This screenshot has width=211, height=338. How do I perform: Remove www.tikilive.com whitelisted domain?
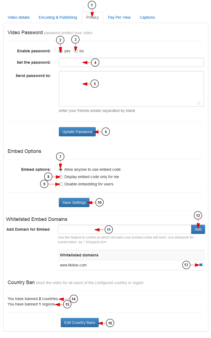[x=201, y=265]
